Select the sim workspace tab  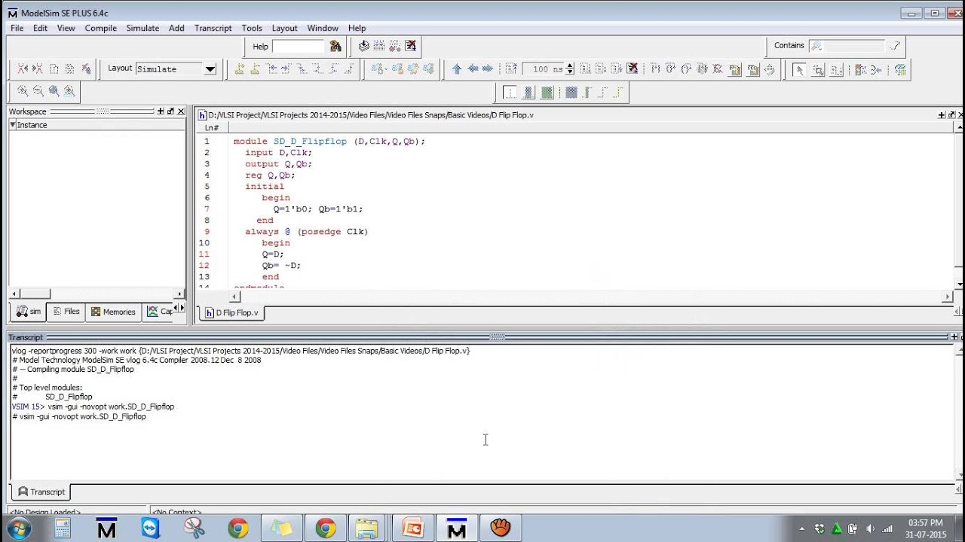[x=28, y=312]
